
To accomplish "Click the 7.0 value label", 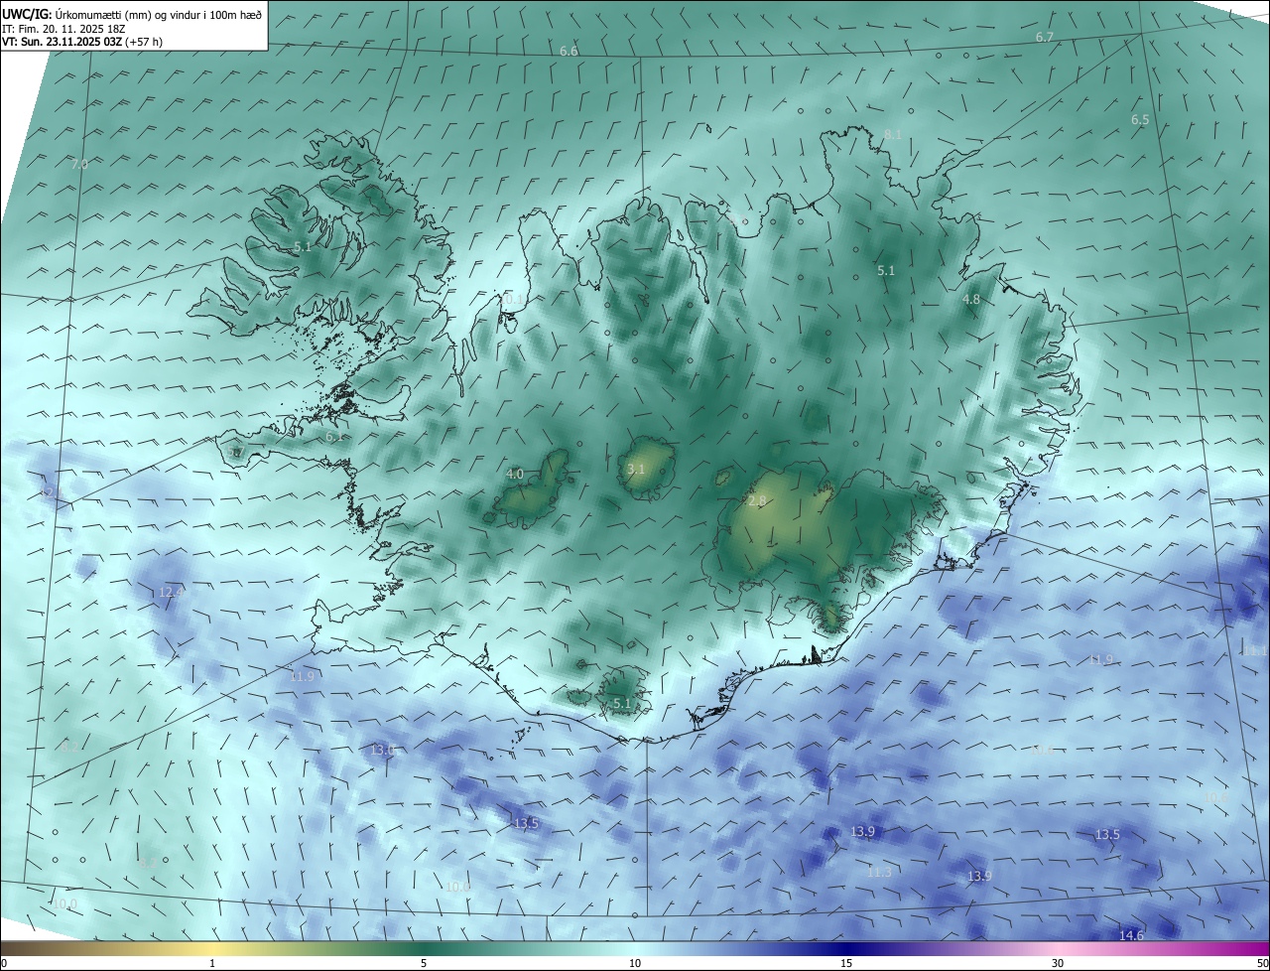I will (79, 165).
